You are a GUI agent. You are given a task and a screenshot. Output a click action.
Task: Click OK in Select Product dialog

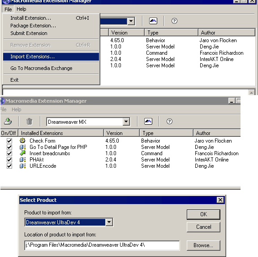click(203, 214)
